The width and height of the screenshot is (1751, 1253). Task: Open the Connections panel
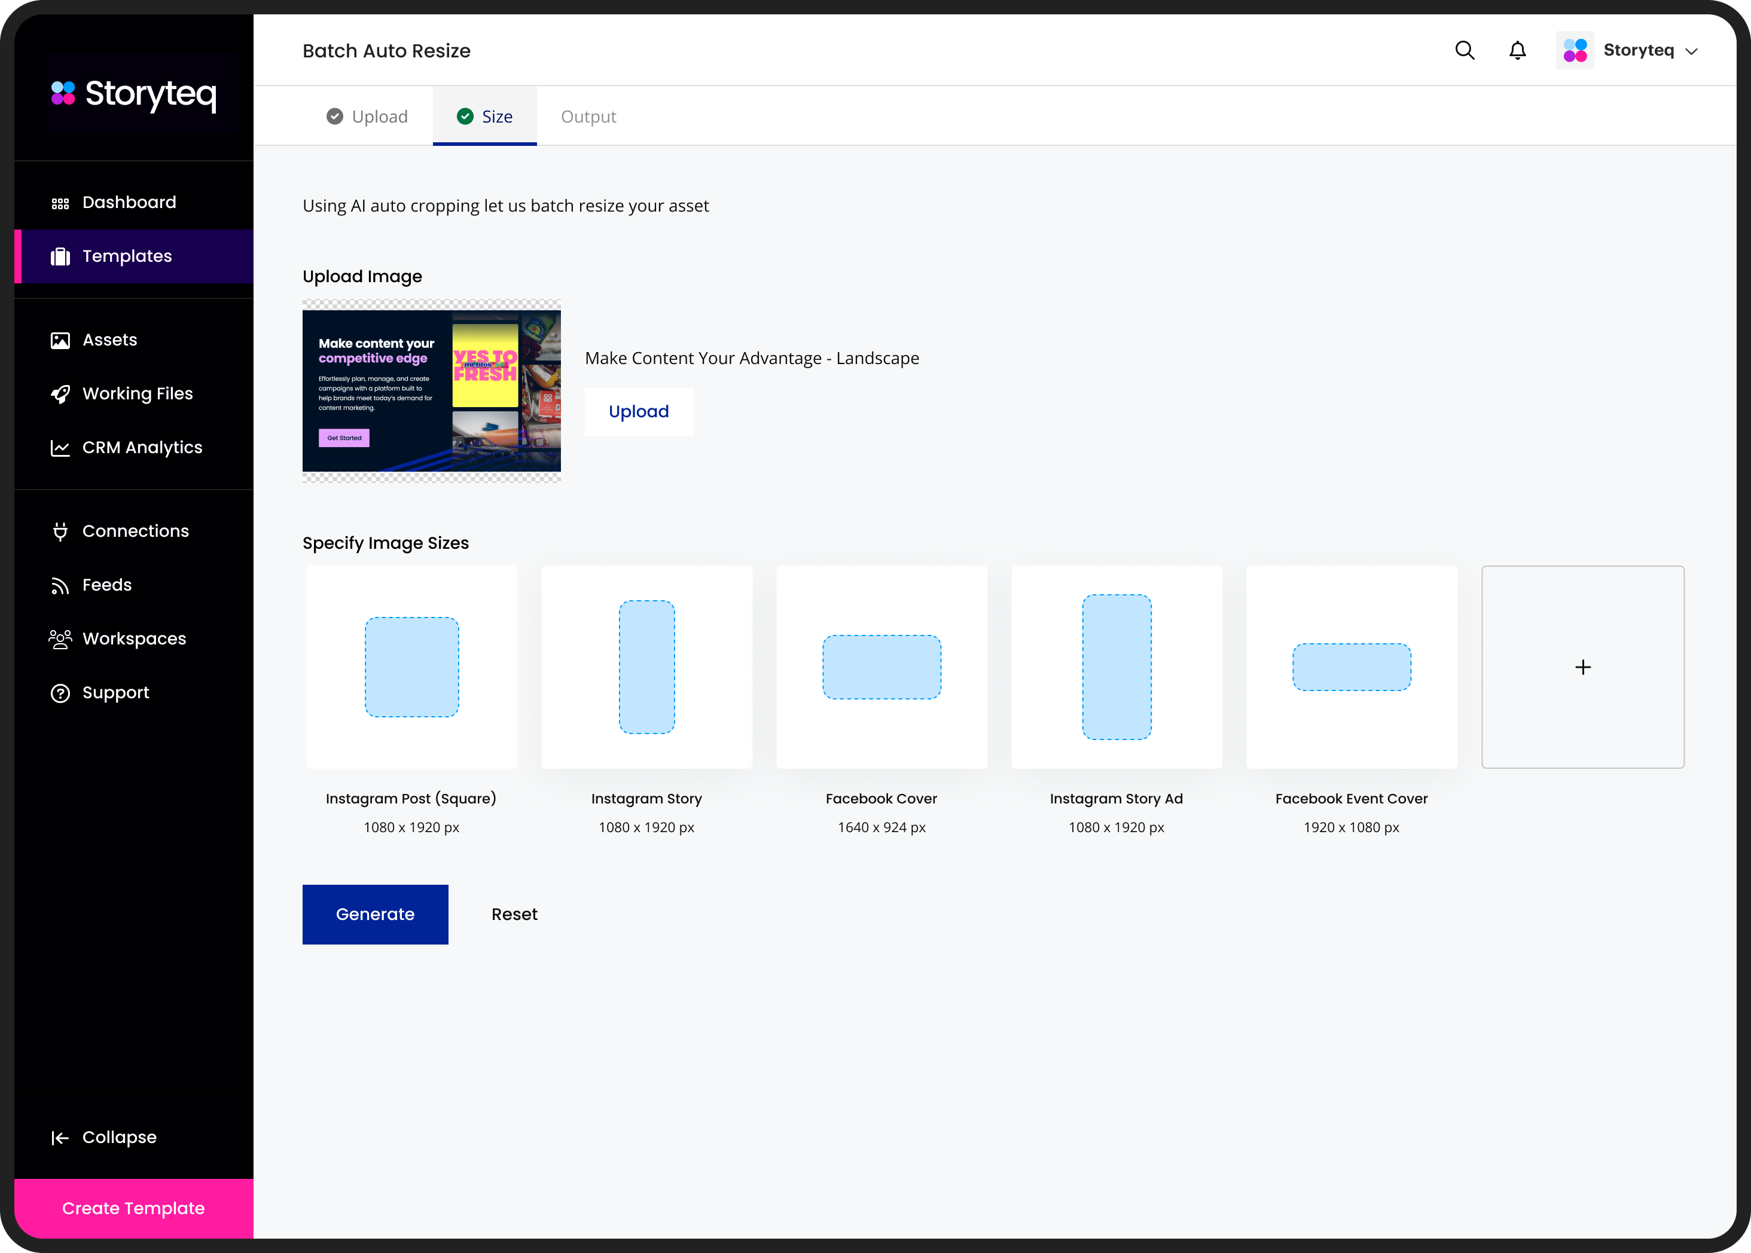coord(136,530)
